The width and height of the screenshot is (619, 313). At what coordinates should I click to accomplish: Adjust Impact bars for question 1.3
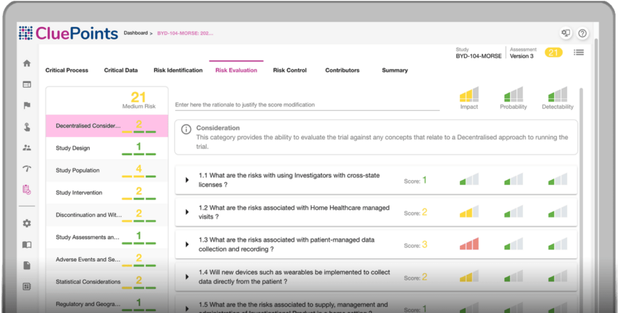469,244
